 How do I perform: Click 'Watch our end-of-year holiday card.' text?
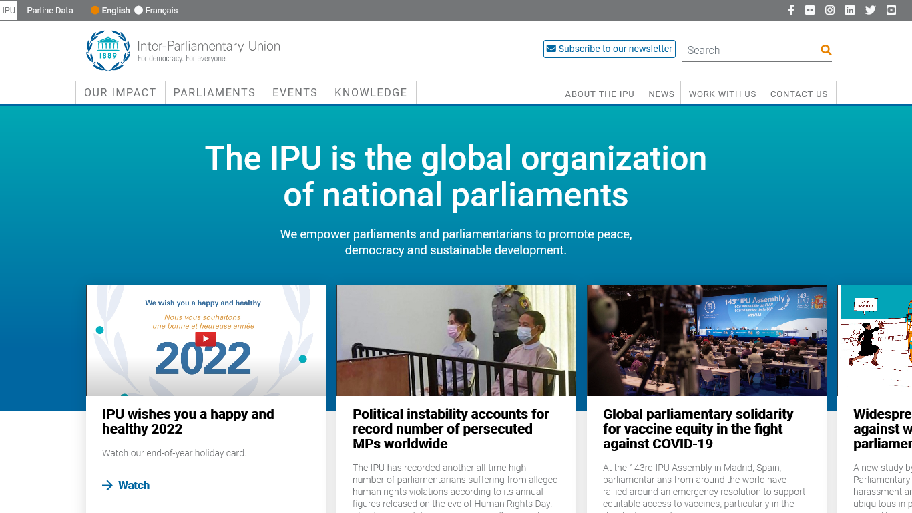click(x=174, y=453)
